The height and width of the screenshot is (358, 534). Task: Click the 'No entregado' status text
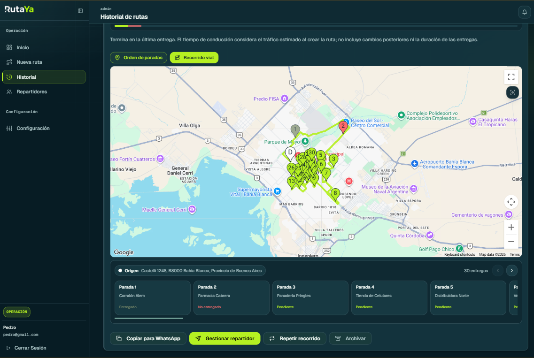click(209, 307)
